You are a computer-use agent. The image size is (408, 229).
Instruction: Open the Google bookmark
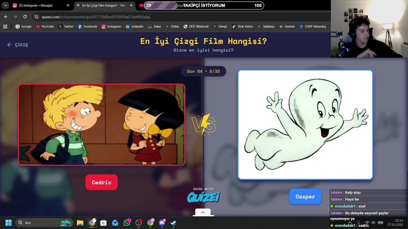24,26
